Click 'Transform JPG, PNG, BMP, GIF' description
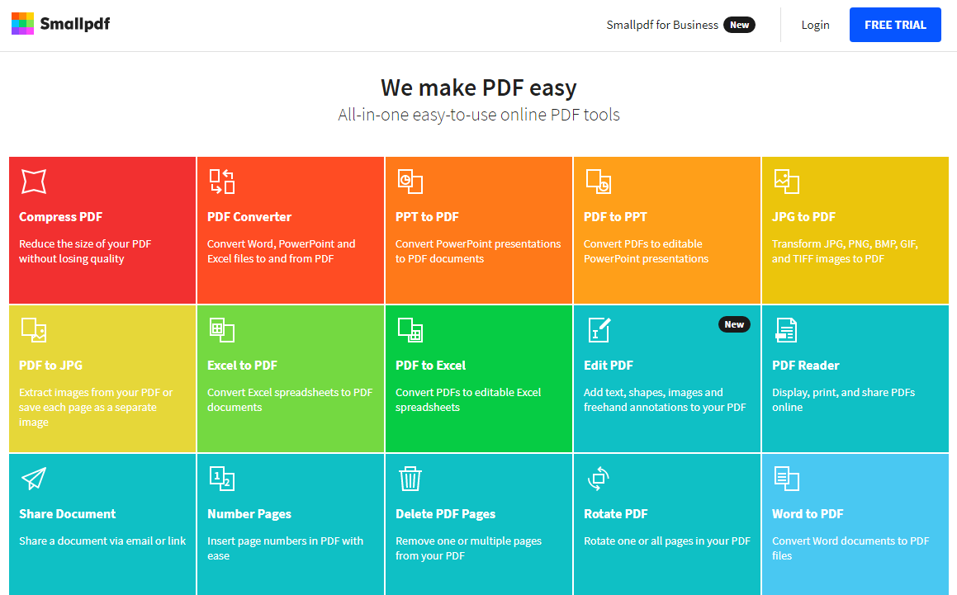The width and height of the screenshot is (957, 595). coord(845,251)
